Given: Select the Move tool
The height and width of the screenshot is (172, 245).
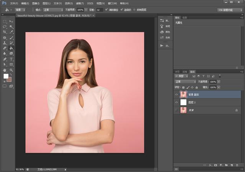Looking at the screenshot, I should coord(11,21).
